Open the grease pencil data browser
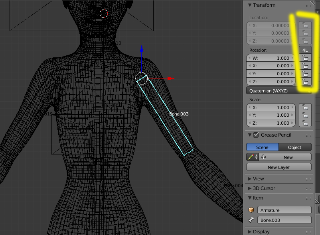Image resolution: width=320 pixels, height=235 pixels. [x=253, y=157]
